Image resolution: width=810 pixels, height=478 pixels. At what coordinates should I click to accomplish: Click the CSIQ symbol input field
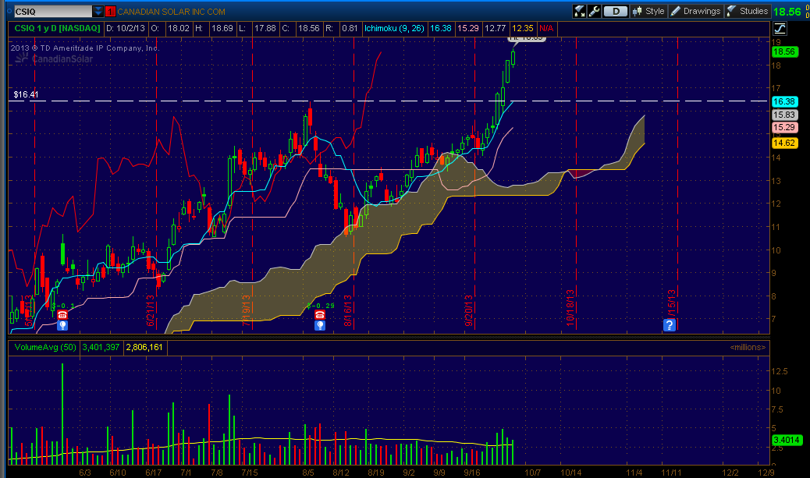tap(53, 12)
